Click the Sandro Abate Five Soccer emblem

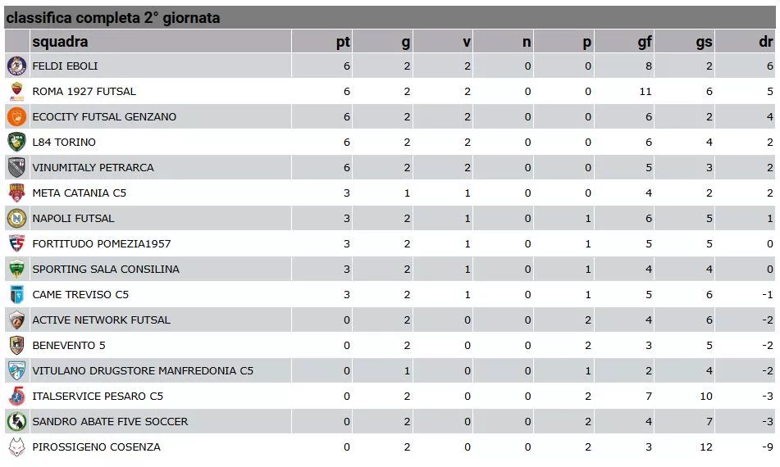[x=16, y=421]
